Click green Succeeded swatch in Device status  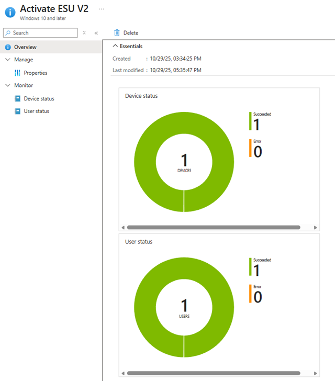[x=250, y=121]
